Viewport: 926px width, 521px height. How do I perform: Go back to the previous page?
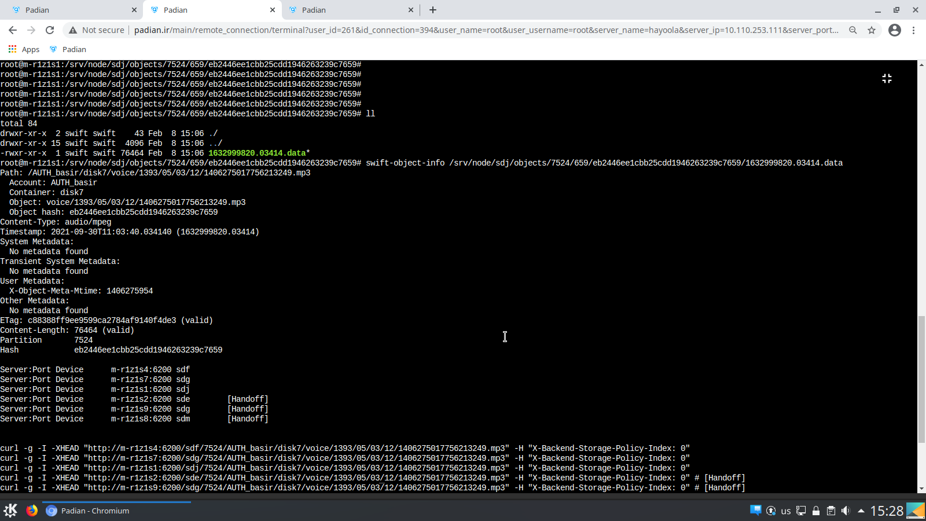13,30
